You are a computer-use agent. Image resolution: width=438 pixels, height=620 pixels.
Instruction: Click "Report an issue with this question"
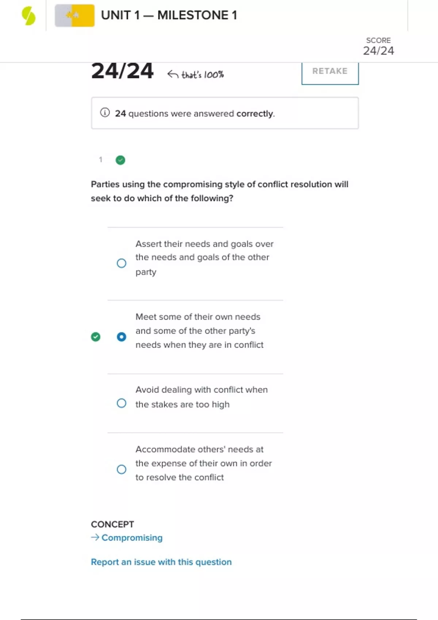click(161, 562)
